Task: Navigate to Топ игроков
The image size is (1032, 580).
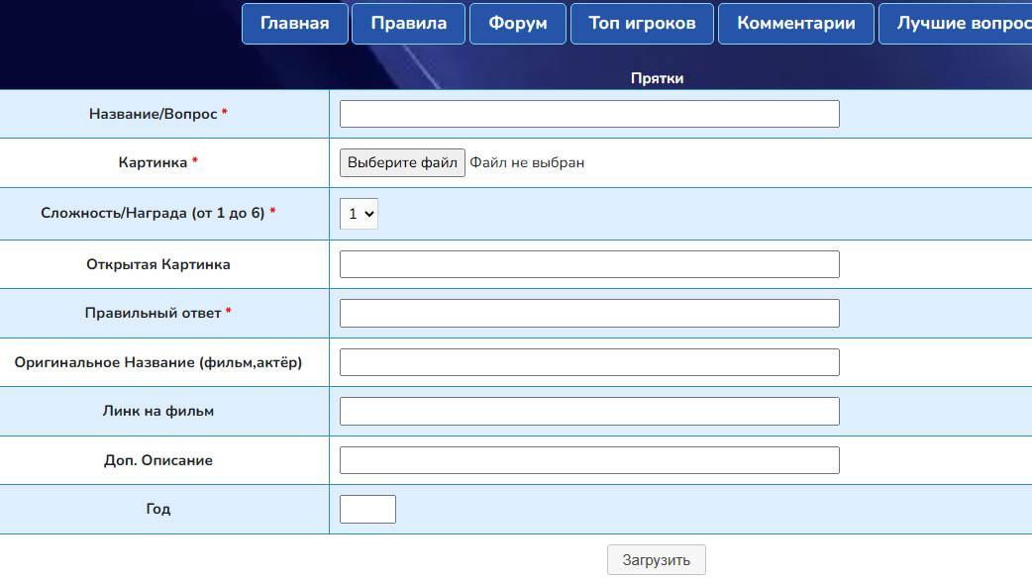Action: point(642,24)
